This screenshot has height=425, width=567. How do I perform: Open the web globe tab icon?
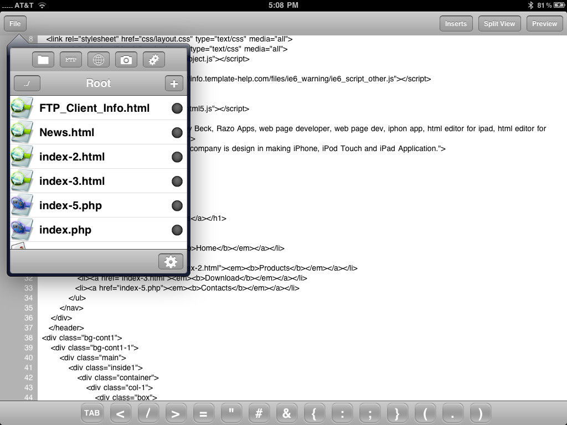click(x=99, y=60)
